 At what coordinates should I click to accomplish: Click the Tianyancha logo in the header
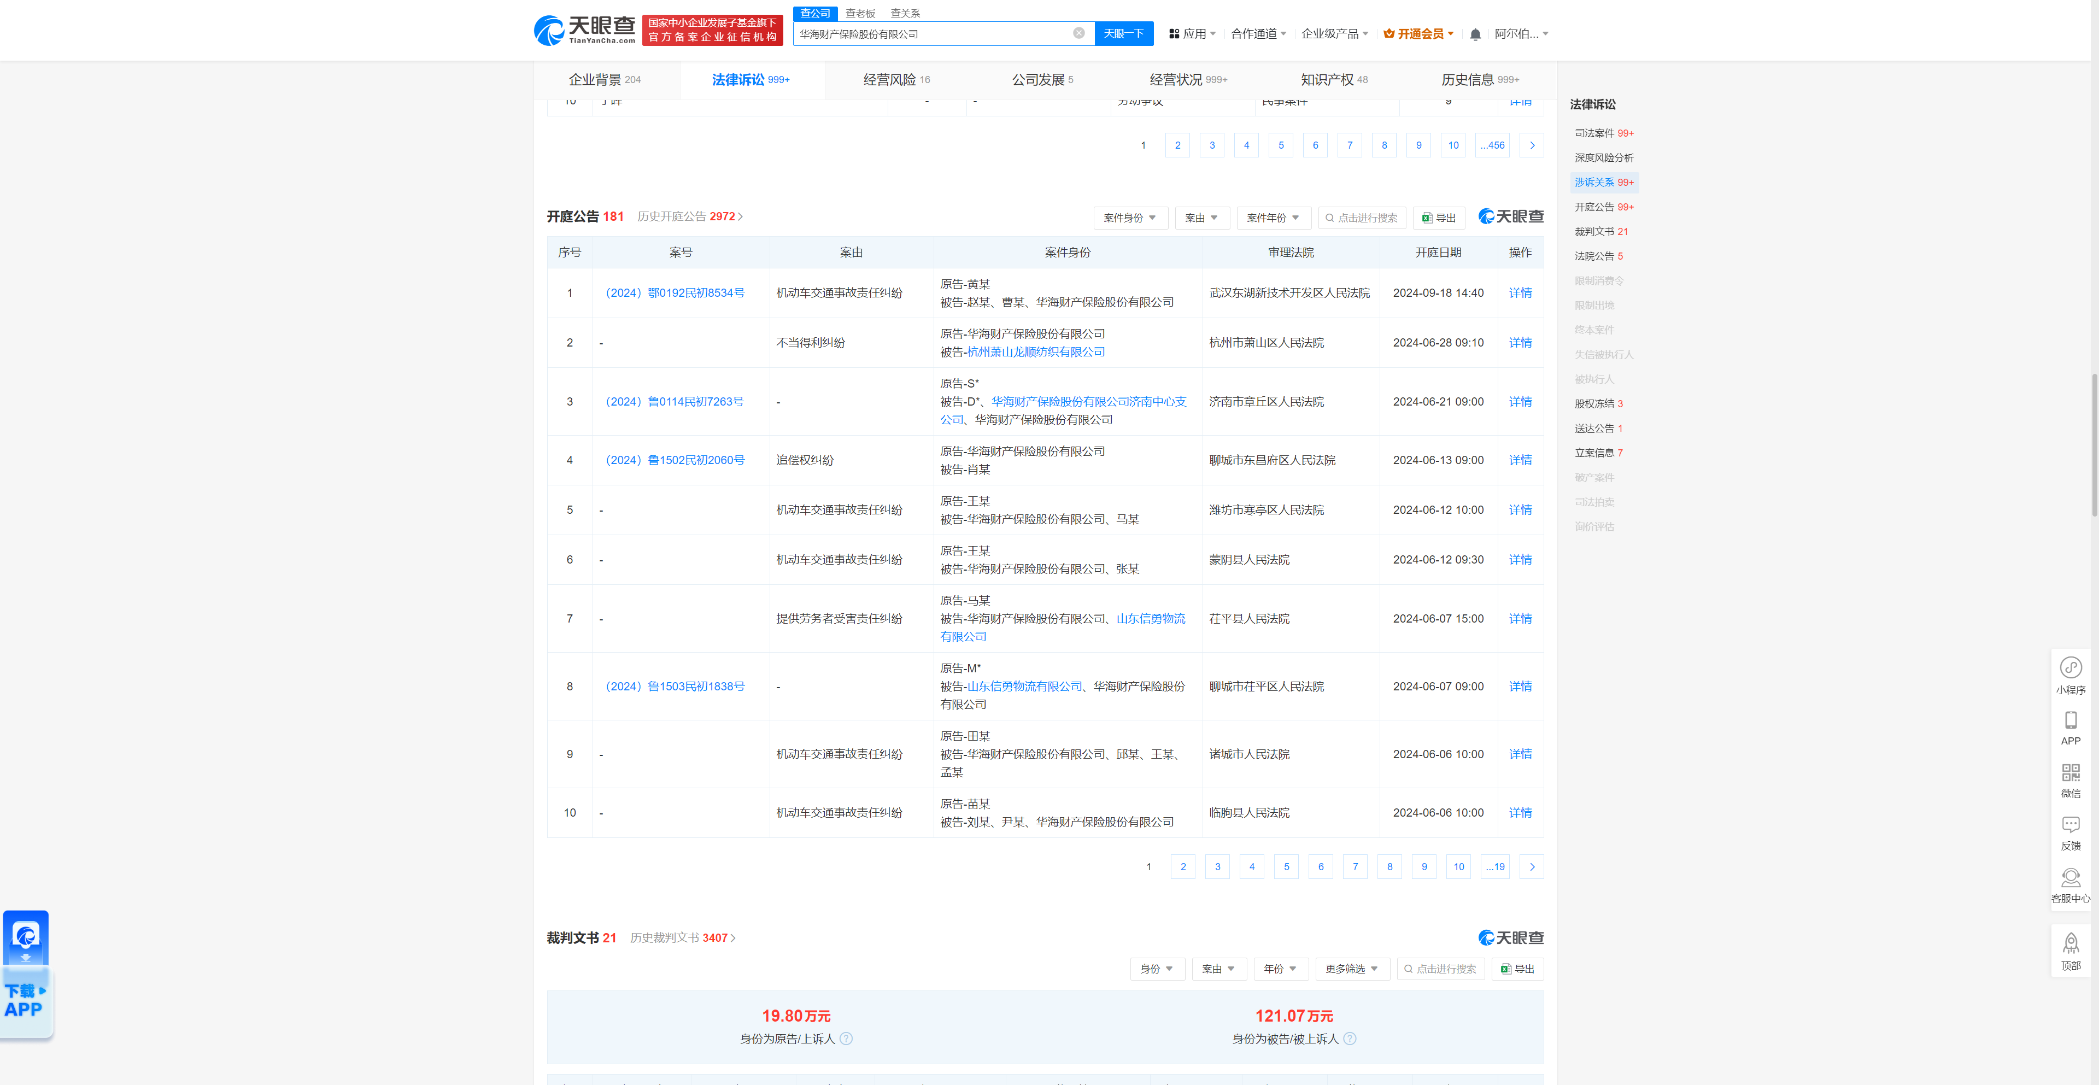(x=584, y=30)
